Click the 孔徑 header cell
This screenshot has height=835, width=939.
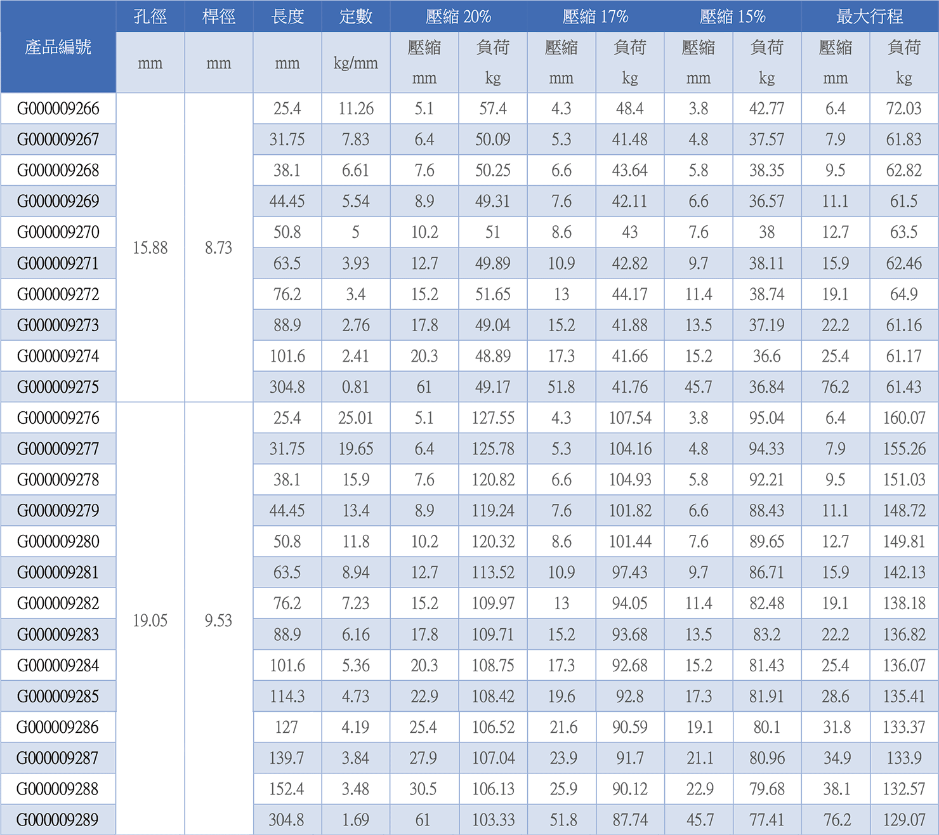(x=150, y=16)
